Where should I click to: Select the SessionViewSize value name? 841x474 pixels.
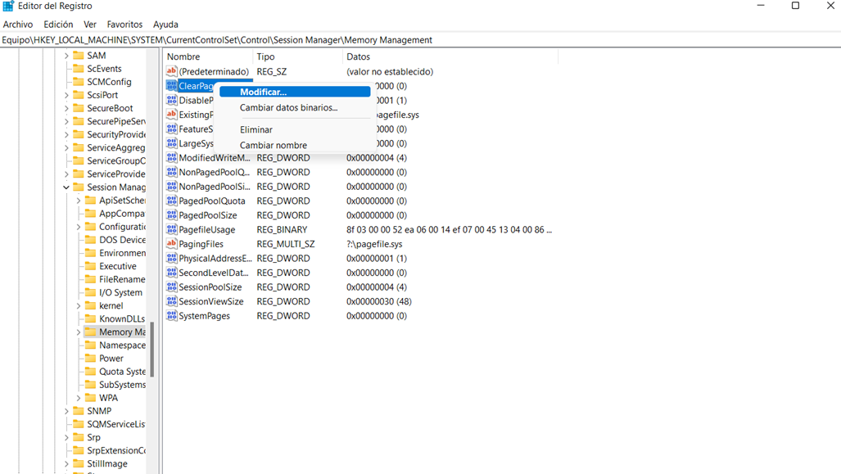coord(210,301)
